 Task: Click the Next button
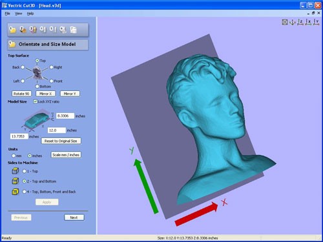point(74,217)
